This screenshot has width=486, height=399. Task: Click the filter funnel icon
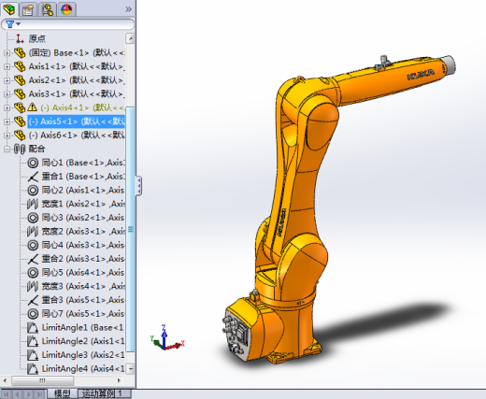click(10, 24)
